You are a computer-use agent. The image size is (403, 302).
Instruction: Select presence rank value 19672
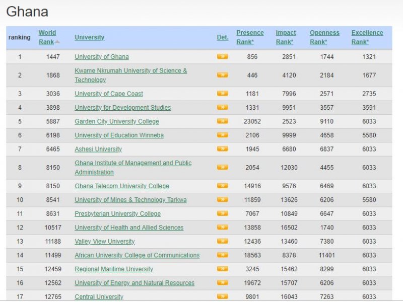(252, 283)
